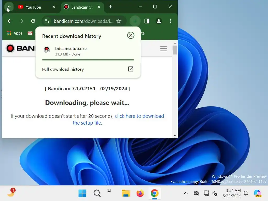Go back to previous page
Viewport: 268px width, 201px height.
[10, 21]
